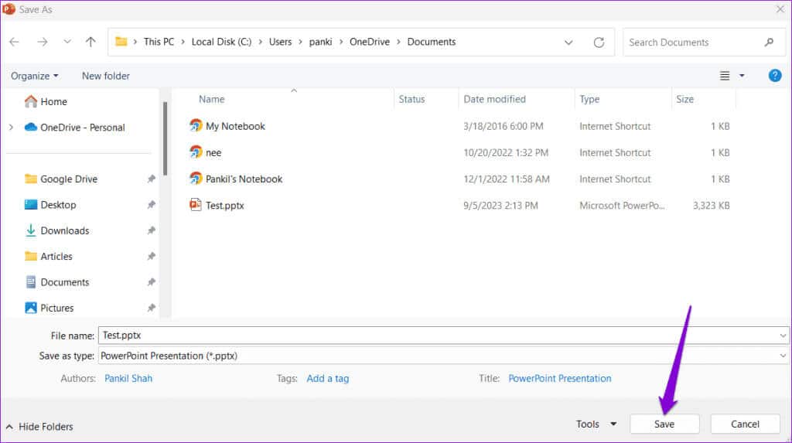Open the Help question mark icon
792x443 pixels.
click(775, 76)
